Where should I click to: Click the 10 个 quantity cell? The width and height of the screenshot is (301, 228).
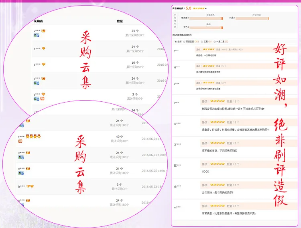pyautogui.click(x=135, y=63)
